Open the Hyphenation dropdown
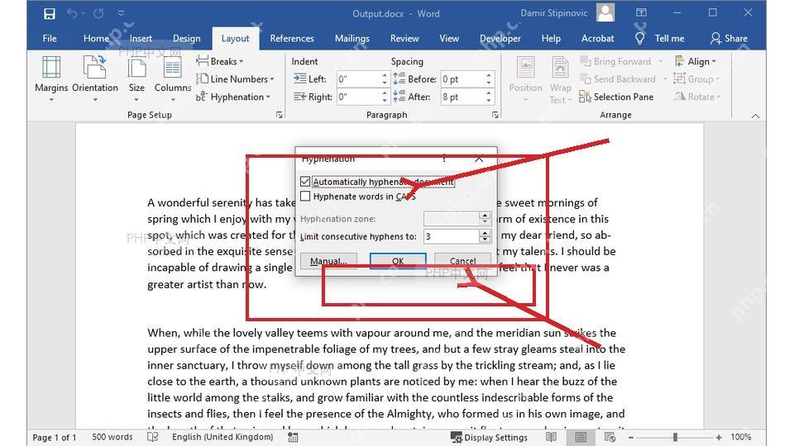794x446 pixels. click(x=233, y=97)
